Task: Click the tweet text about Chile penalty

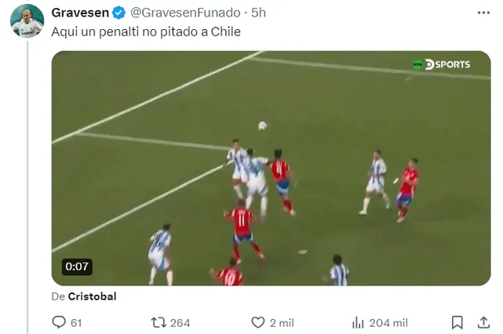Action: pos(146,31)
